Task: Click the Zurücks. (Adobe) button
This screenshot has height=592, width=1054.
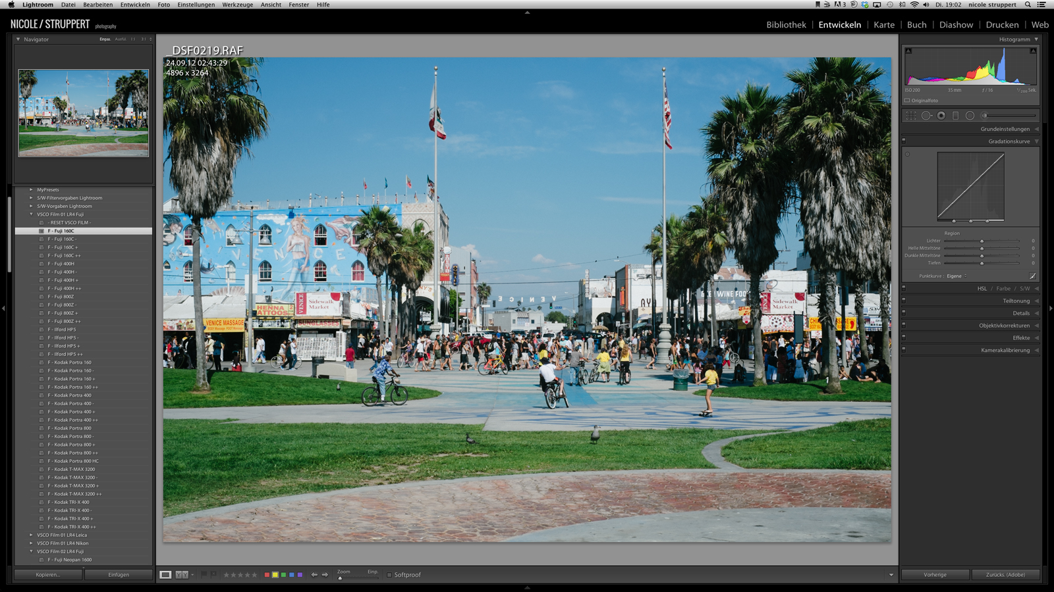Action: coord(1005,575)
